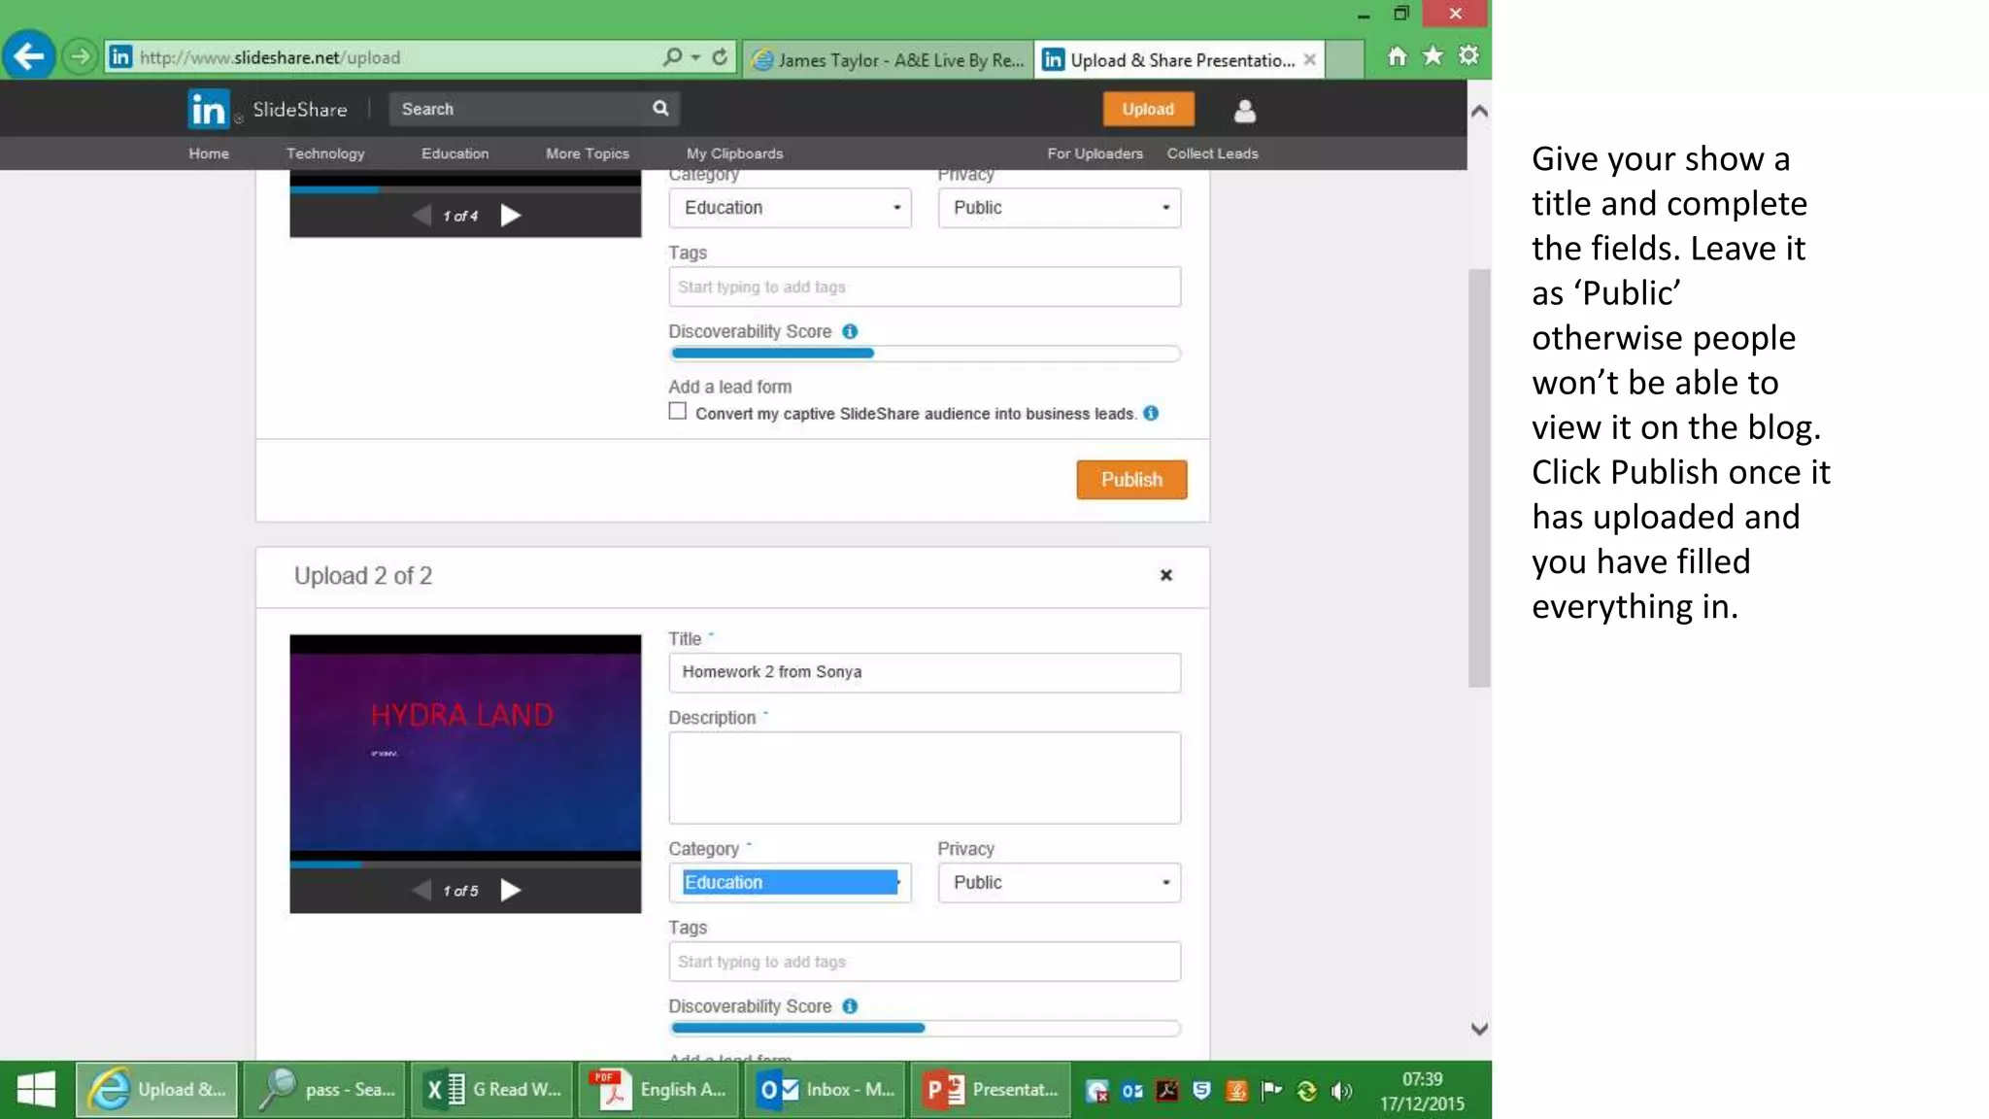Refresh the page with reload icon
Image resolution: width=1989 pixels, height=1119 pixels.
pyautogui.click(x=720, y=57)
